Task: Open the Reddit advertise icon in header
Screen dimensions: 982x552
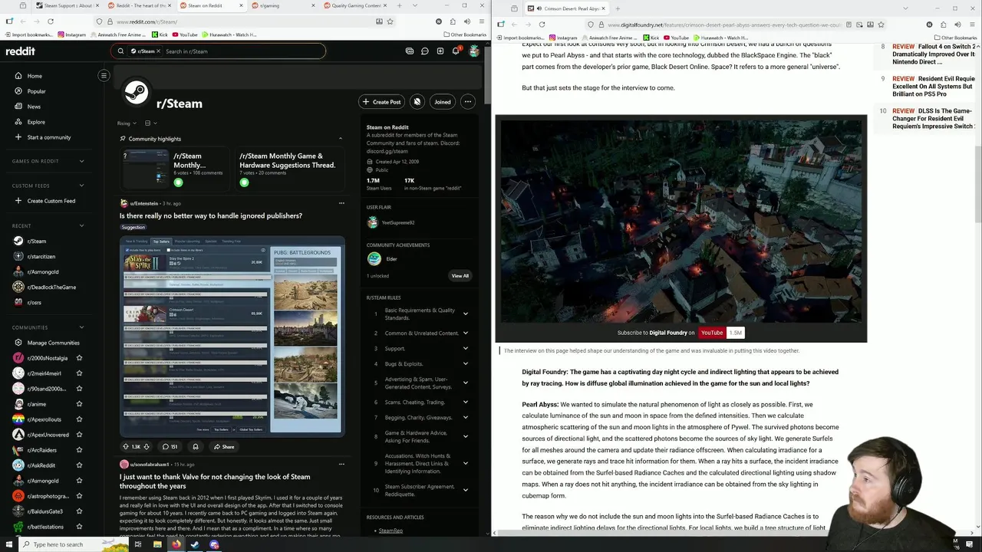Action: (410, 51)
